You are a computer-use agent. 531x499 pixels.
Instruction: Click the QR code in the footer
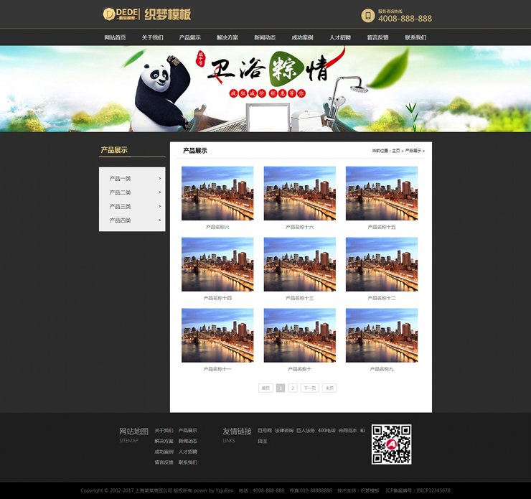[391, 444]
